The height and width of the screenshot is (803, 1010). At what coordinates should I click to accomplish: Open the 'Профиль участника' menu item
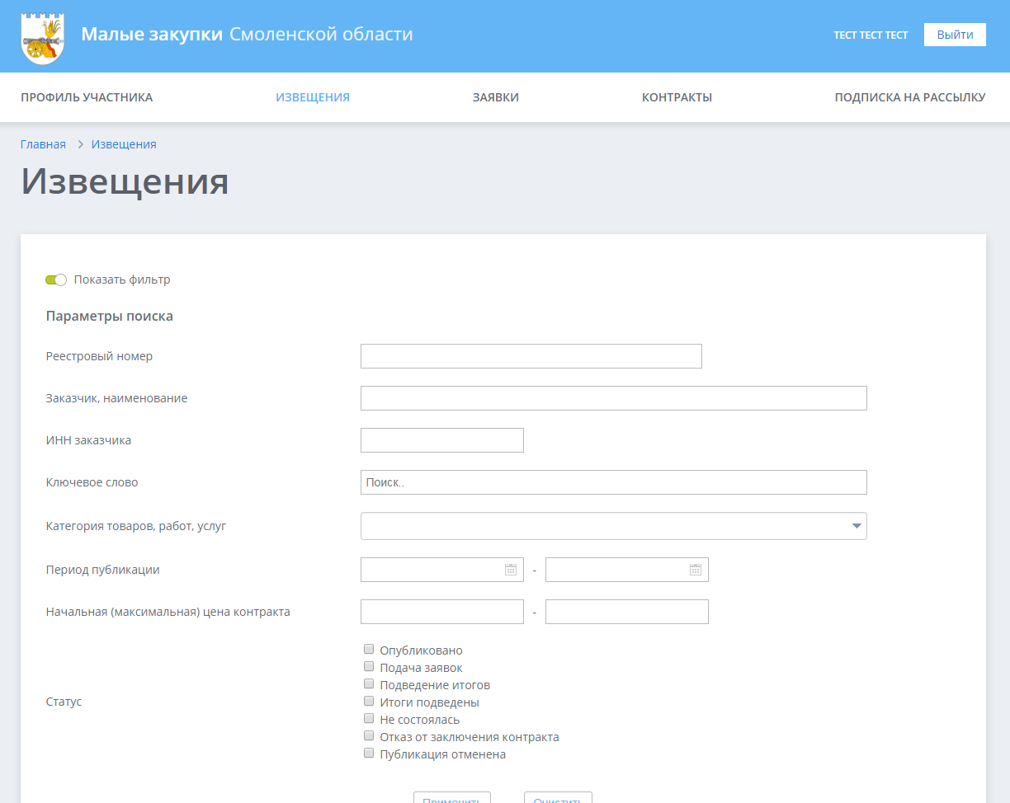coord(87,97)
